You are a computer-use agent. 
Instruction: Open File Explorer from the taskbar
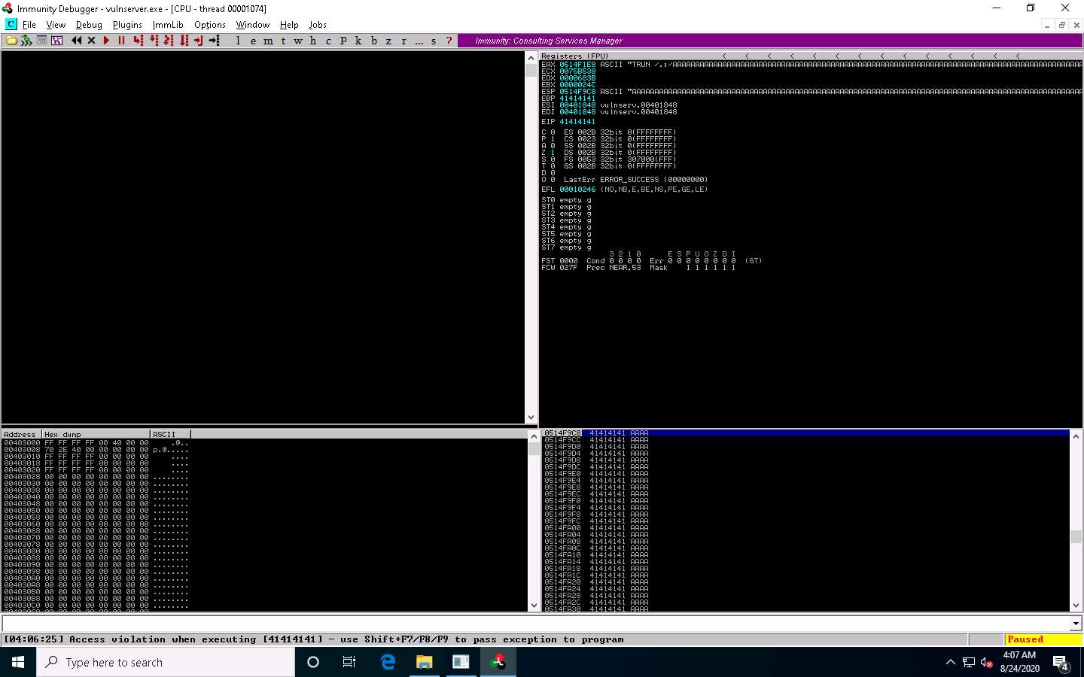424,662
